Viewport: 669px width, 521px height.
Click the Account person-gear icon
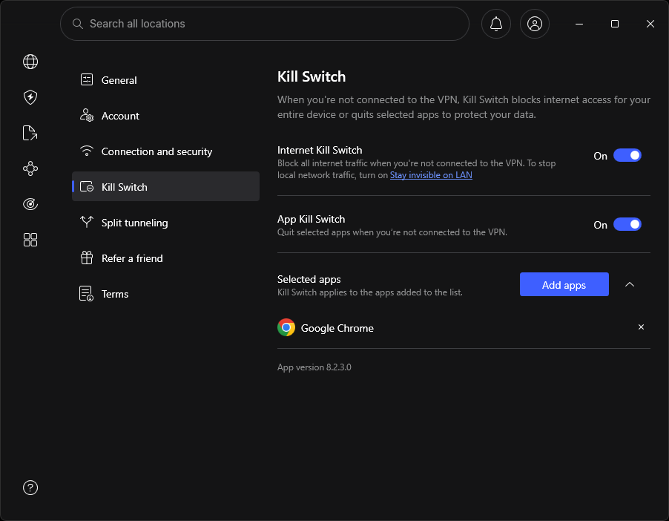[x=87, y=115]
